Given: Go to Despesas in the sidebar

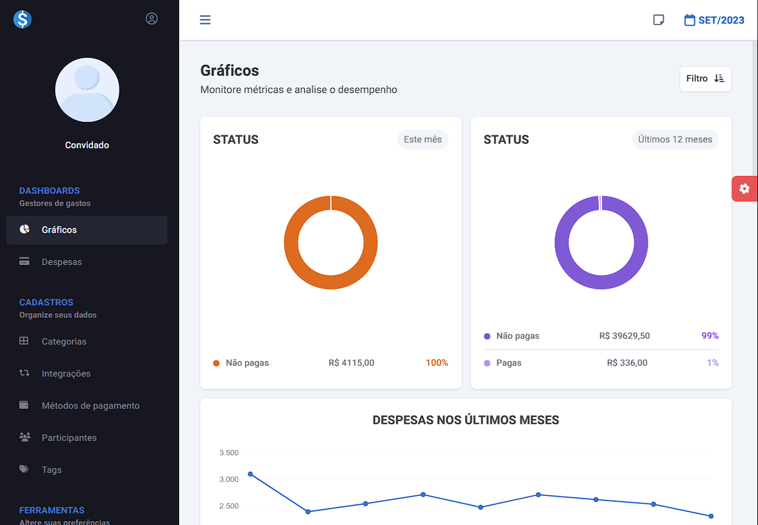Looking at the screenshot, I should coord(62,262).
